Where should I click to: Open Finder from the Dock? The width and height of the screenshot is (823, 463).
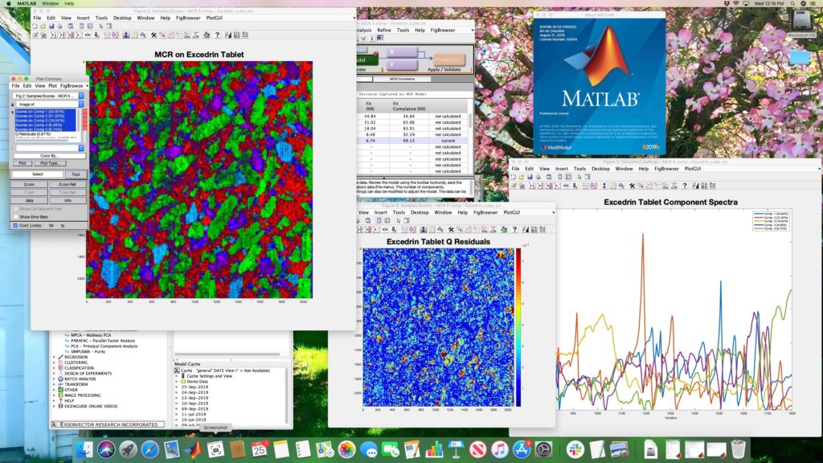[x=84, y=449]
